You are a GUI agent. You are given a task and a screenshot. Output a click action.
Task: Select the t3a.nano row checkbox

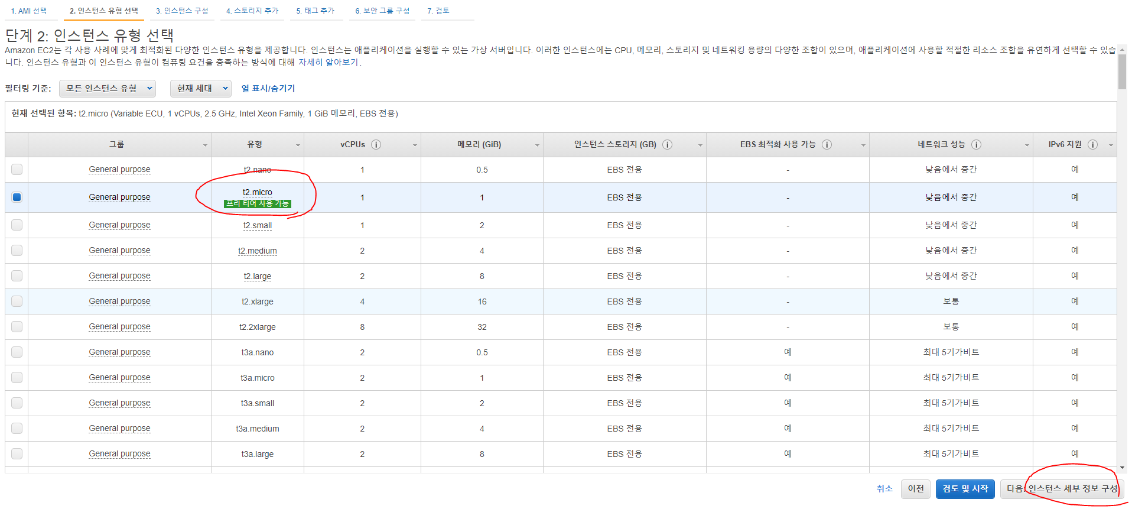point(17,352)
